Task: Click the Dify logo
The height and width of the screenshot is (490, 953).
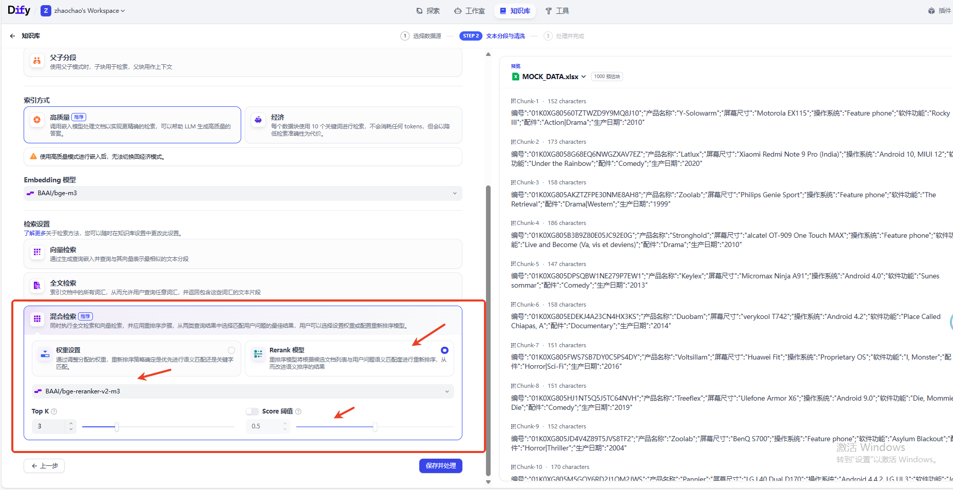Action: point(19,10)
